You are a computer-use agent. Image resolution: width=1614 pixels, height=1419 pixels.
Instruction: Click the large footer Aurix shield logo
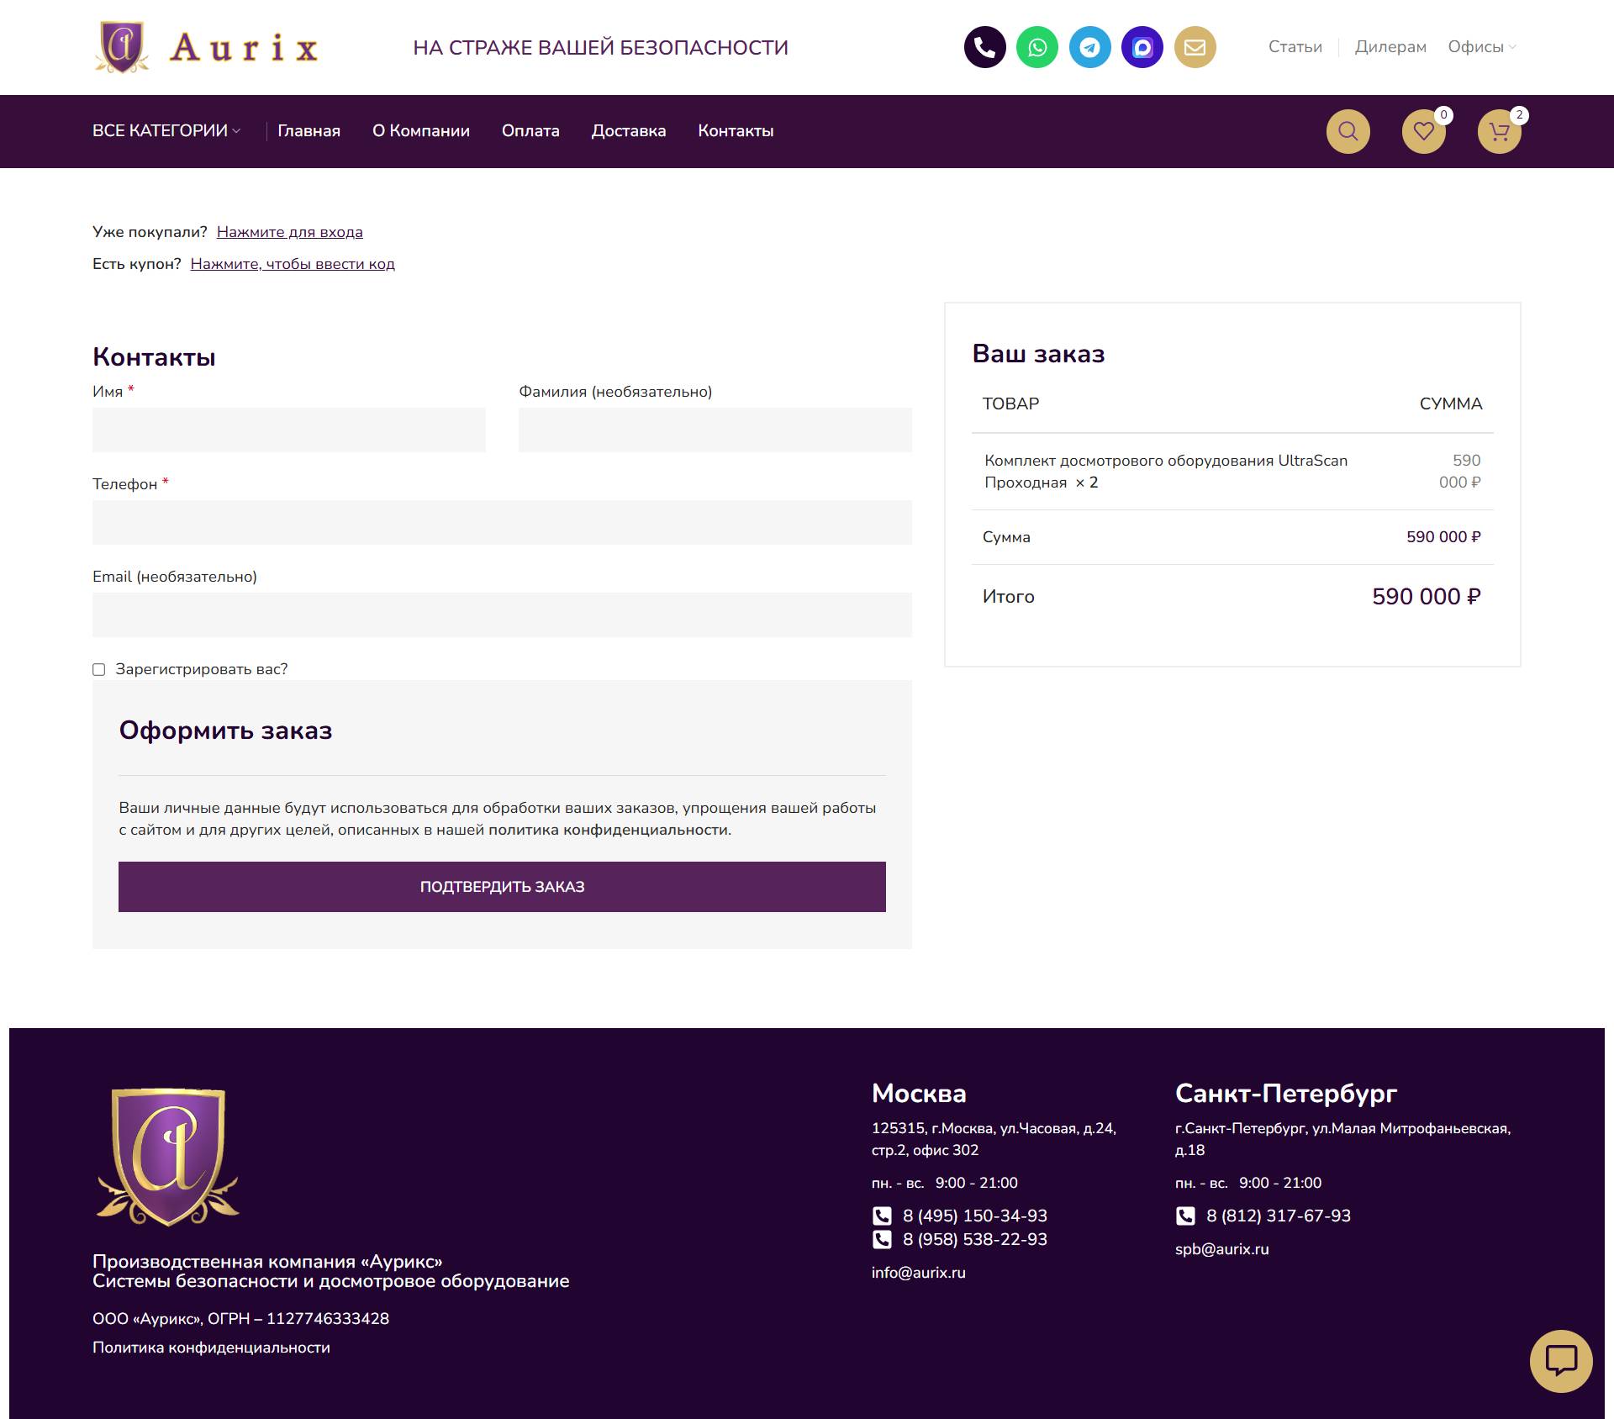[168, 1157]
